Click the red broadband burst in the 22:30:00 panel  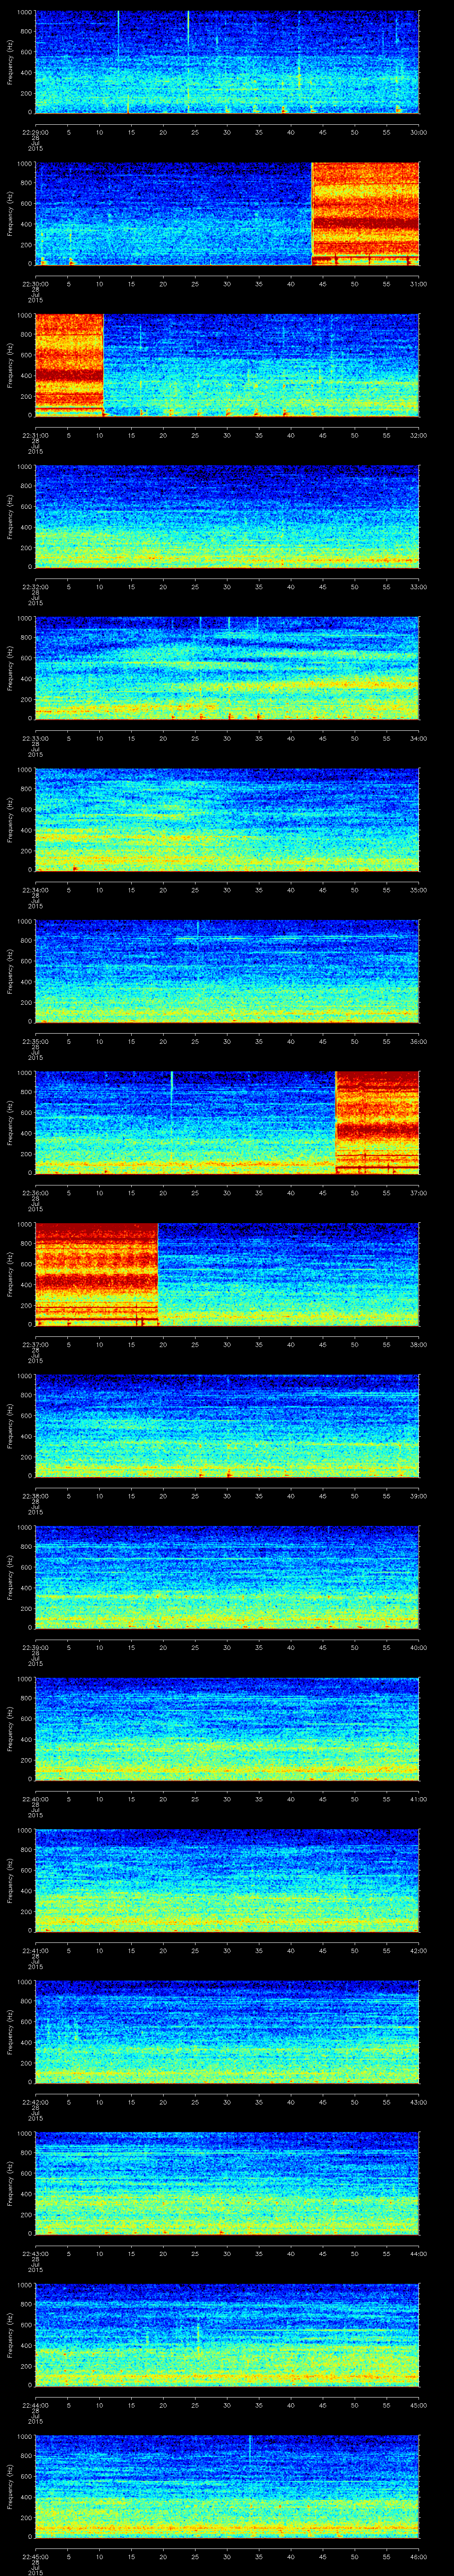(365, 214)
